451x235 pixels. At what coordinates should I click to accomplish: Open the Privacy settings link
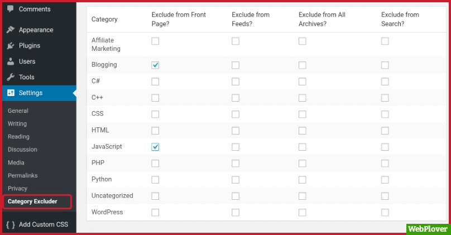(17, 188)
